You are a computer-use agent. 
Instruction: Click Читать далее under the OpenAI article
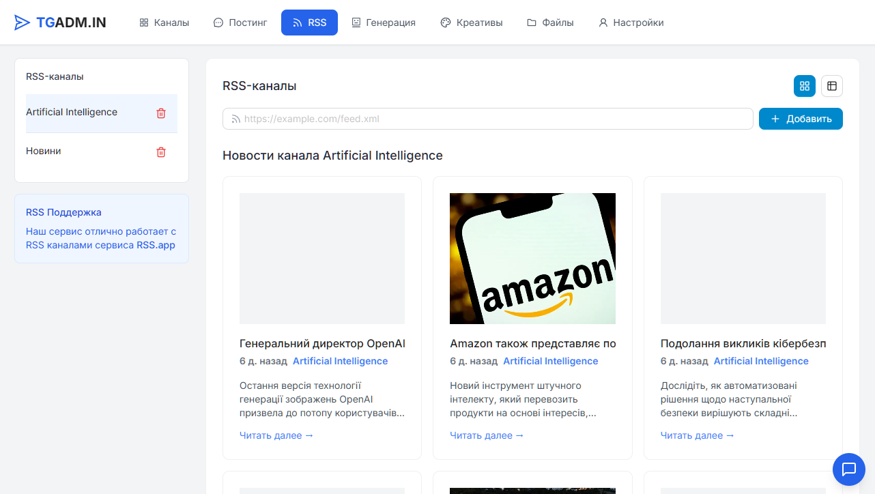click(276, 435)
